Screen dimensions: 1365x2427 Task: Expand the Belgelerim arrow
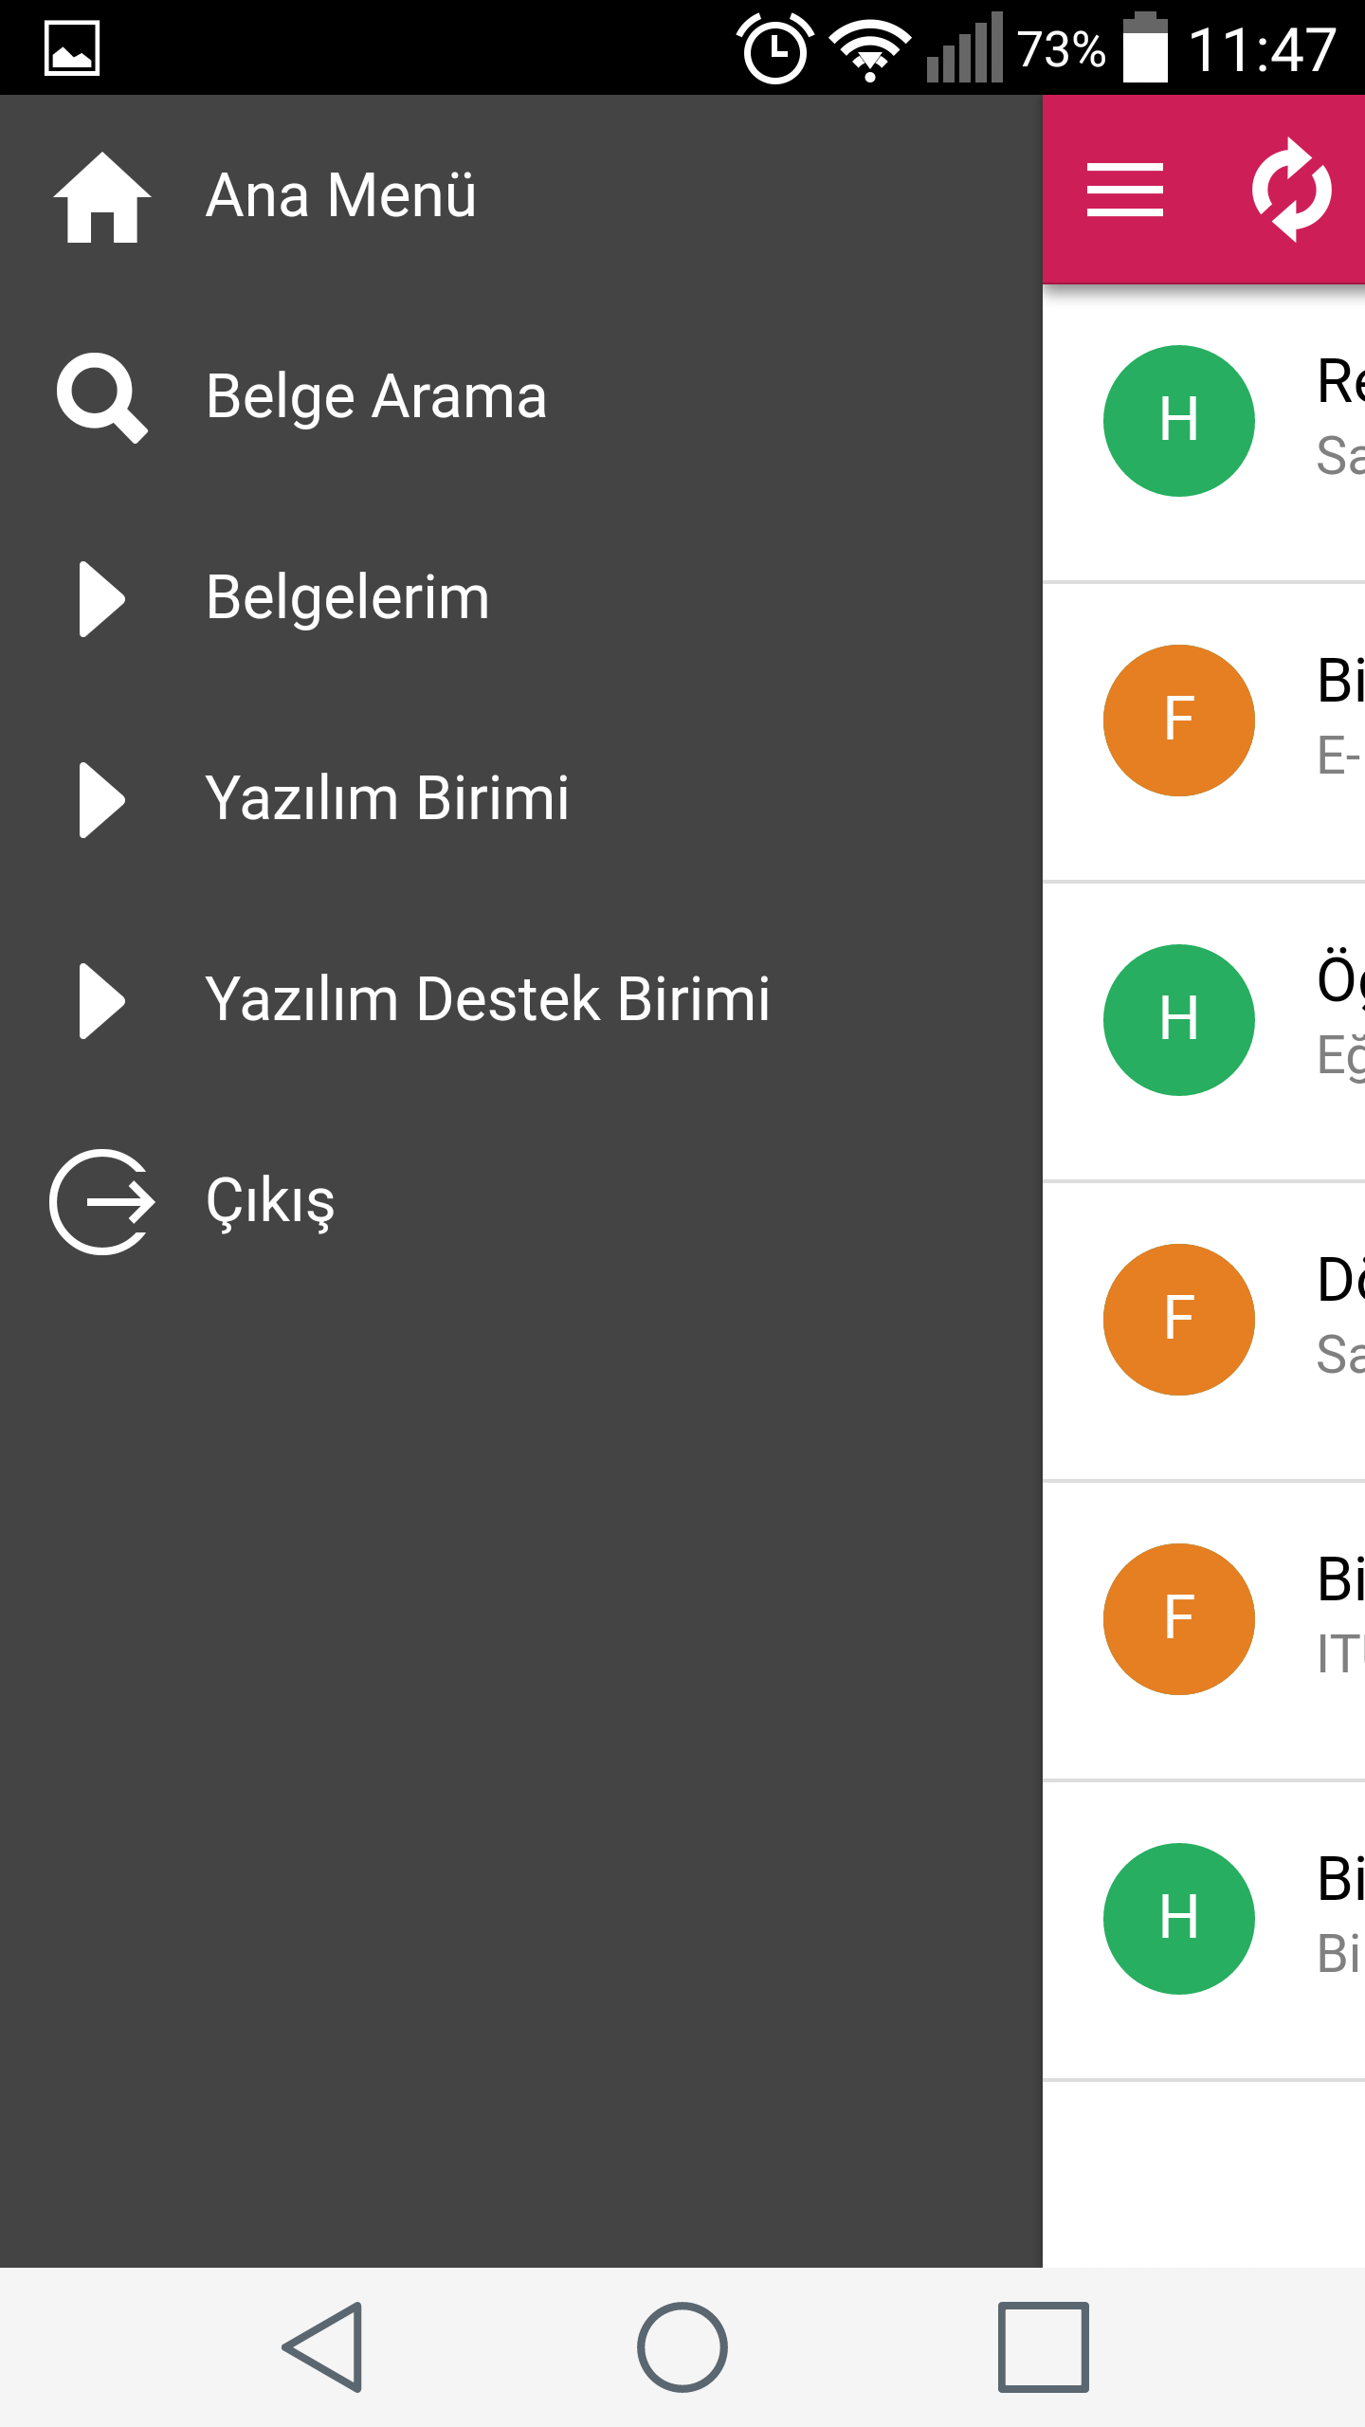[102, 599]
